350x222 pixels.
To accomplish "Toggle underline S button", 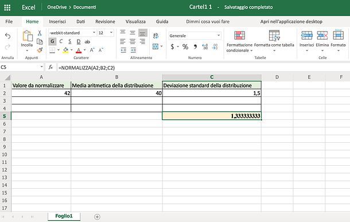I will (x=70, y=41).
